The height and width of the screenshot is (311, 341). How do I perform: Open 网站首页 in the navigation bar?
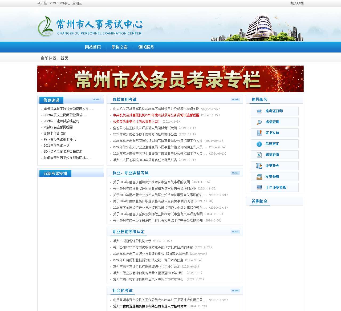(x=93, y=47)
